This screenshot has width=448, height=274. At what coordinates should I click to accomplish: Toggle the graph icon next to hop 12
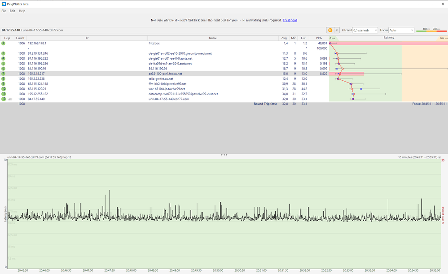coord(10,99)
